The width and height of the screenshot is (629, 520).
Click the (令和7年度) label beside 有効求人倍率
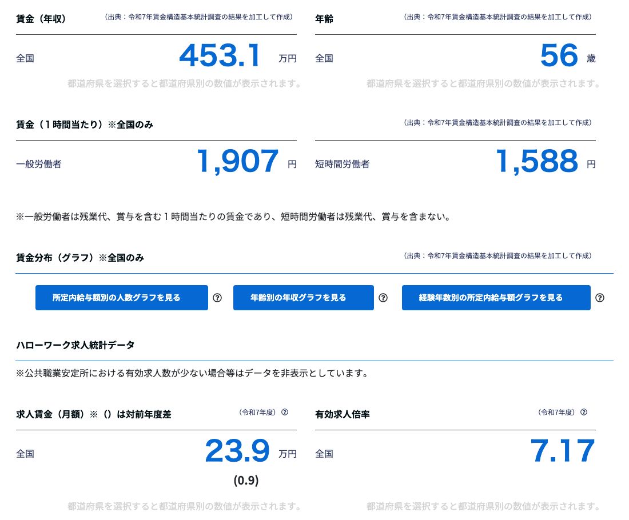tap(556, 412)
